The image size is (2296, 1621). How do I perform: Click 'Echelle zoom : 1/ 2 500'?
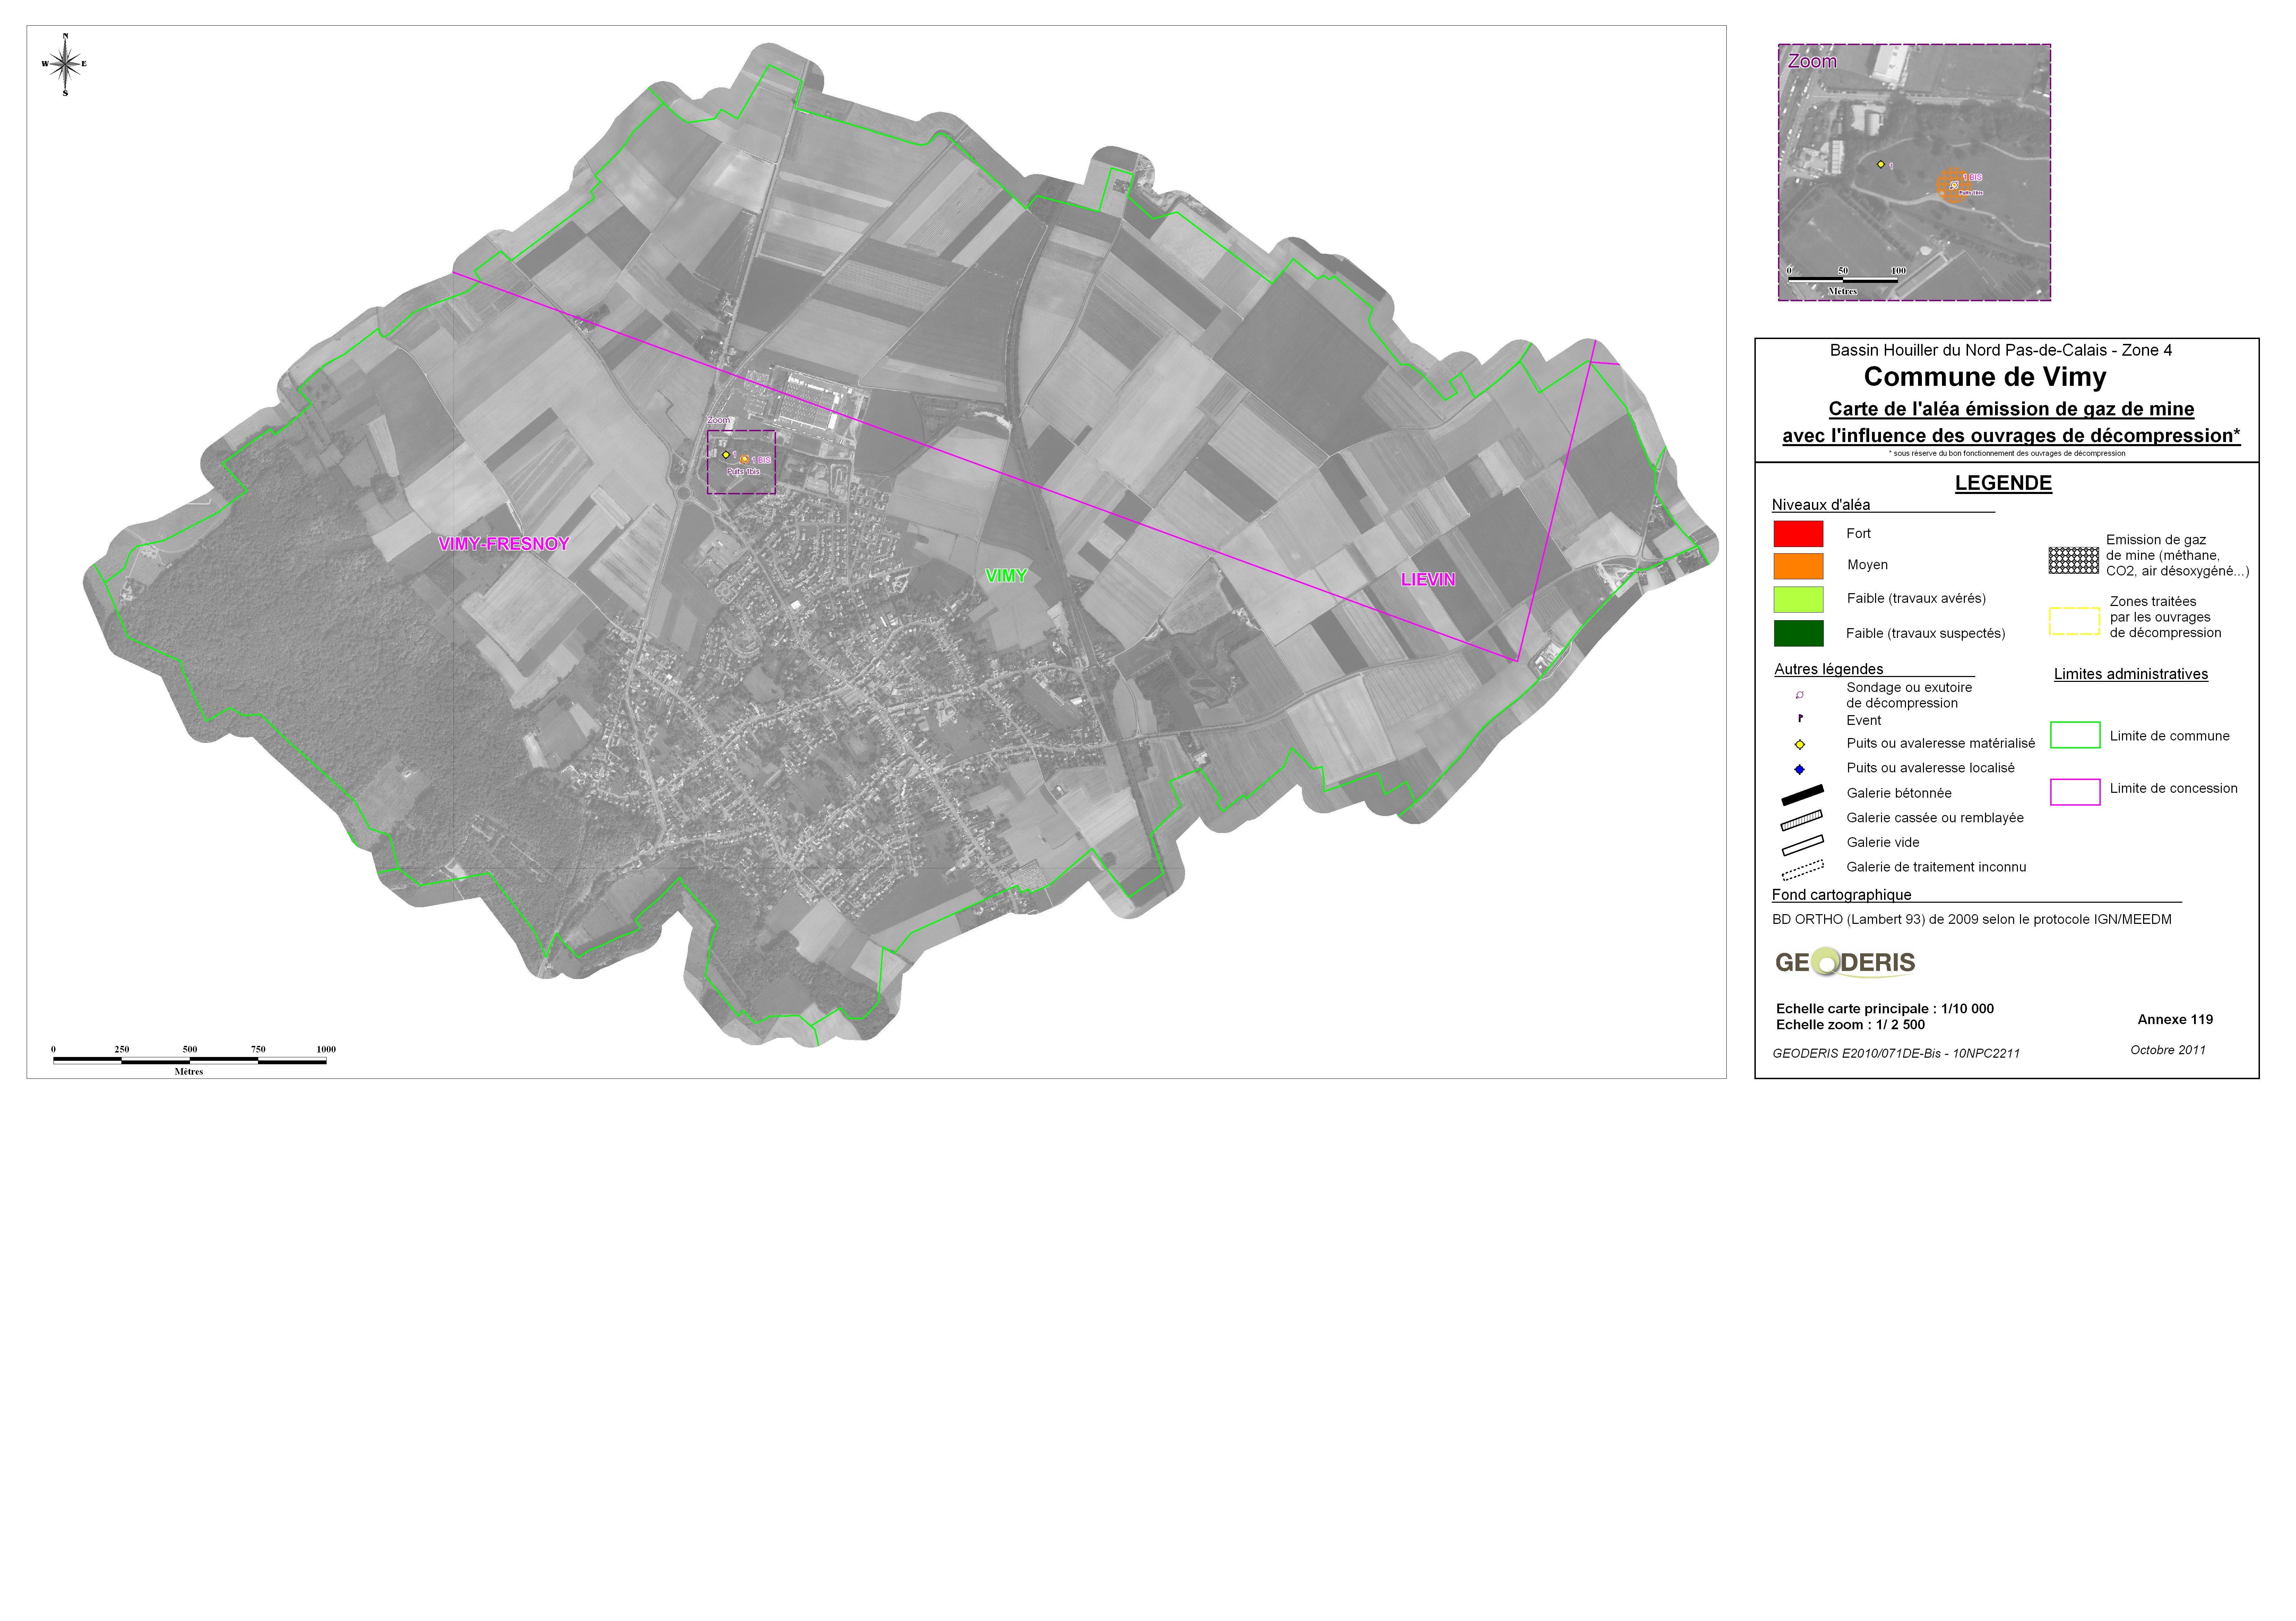tap(1850, 1025)
